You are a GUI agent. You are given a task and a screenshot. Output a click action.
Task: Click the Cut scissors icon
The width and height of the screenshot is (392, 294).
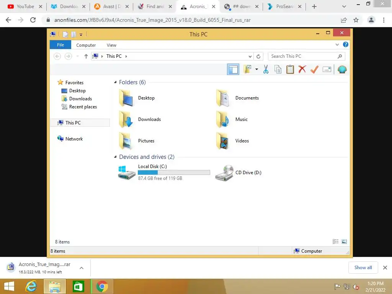click(266, 69)
